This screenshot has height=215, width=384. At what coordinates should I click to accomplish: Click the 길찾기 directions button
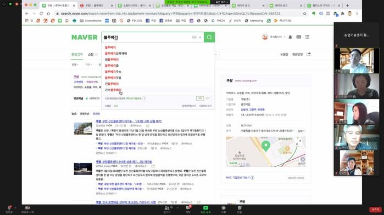(x=301, y=131)
